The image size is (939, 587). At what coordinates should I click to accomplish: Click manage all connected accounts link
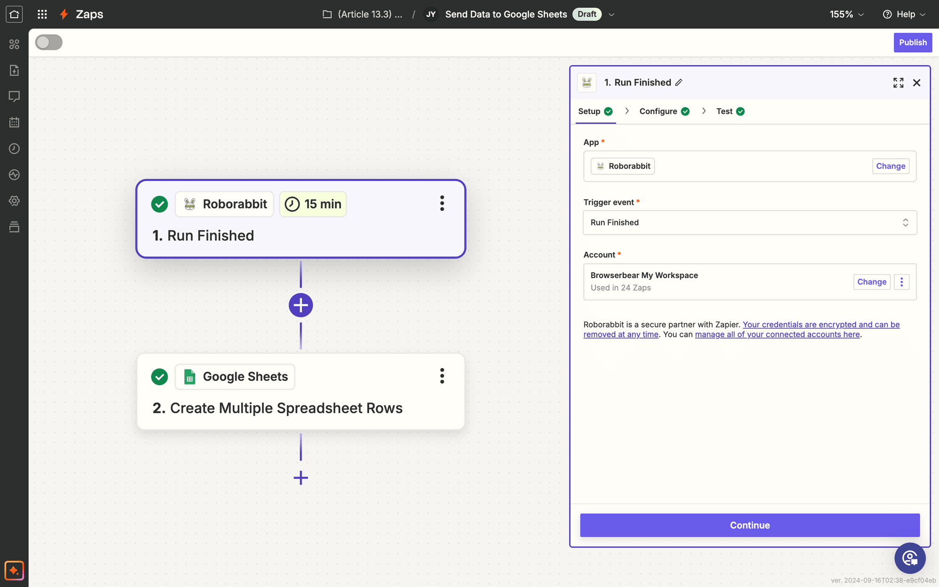[x=777, y=334]
